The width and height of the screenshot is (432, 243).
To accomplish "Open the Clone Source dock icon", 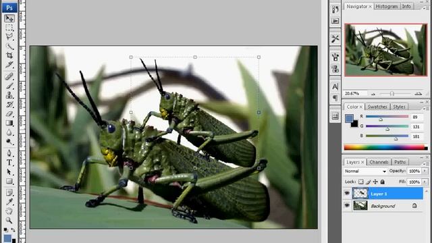I will (335, 69).
